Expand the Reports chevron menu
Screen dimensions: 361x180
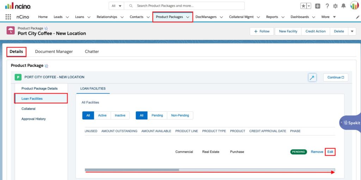283,17
